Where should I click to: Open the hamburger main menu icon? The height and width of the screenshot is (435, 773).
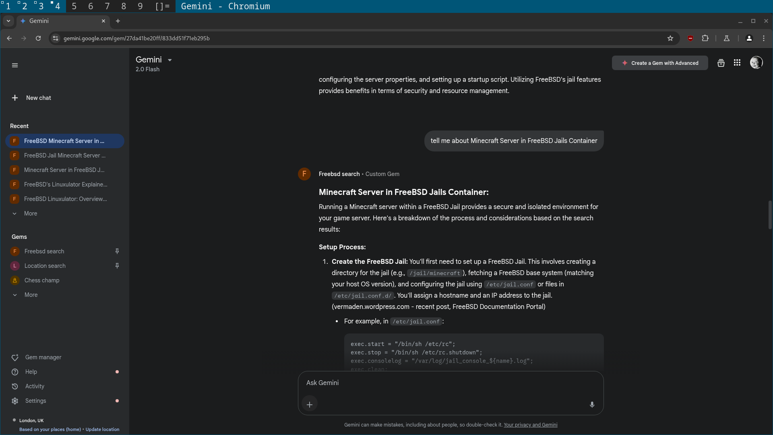coord(15,65)
